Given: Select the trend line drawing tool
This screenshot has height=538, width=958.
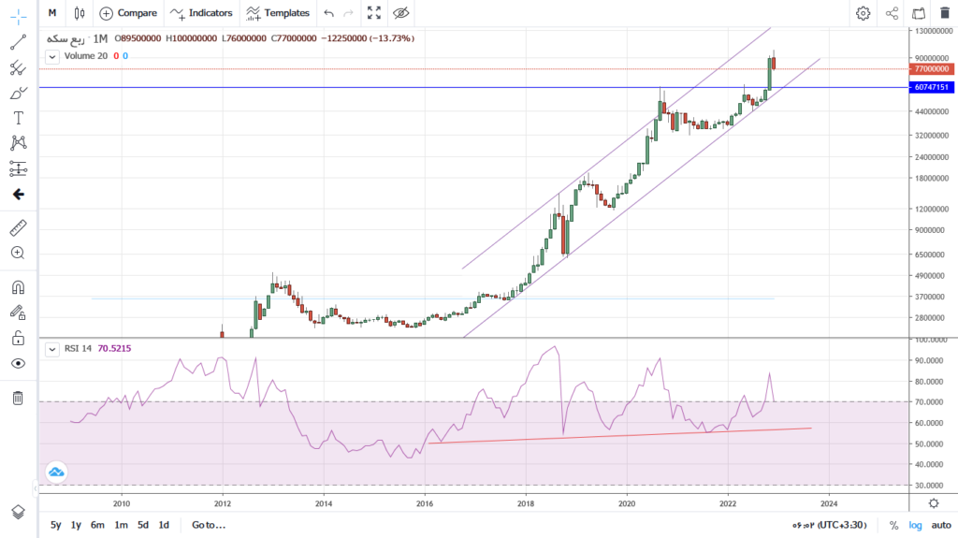Looking at the screenshot, I should (19, 42).
